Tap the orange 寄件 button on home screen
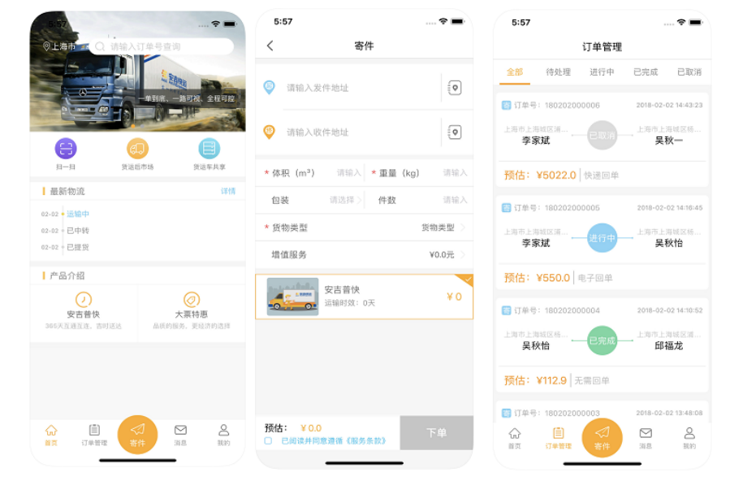This screenshot has height=477, width=730. point(137,435)
